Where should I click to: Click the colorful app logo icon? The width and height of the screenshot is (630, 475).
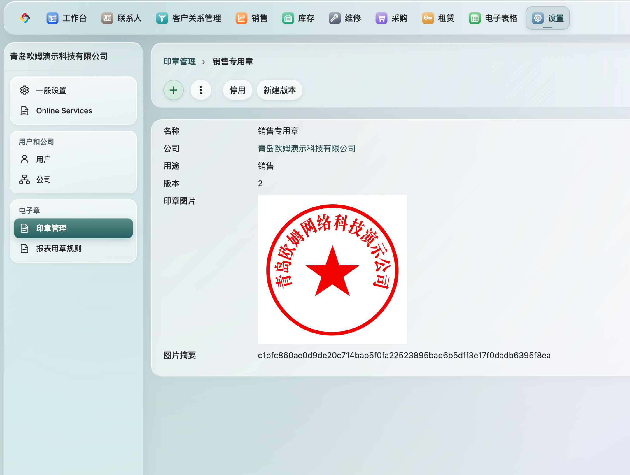(25, 18)
